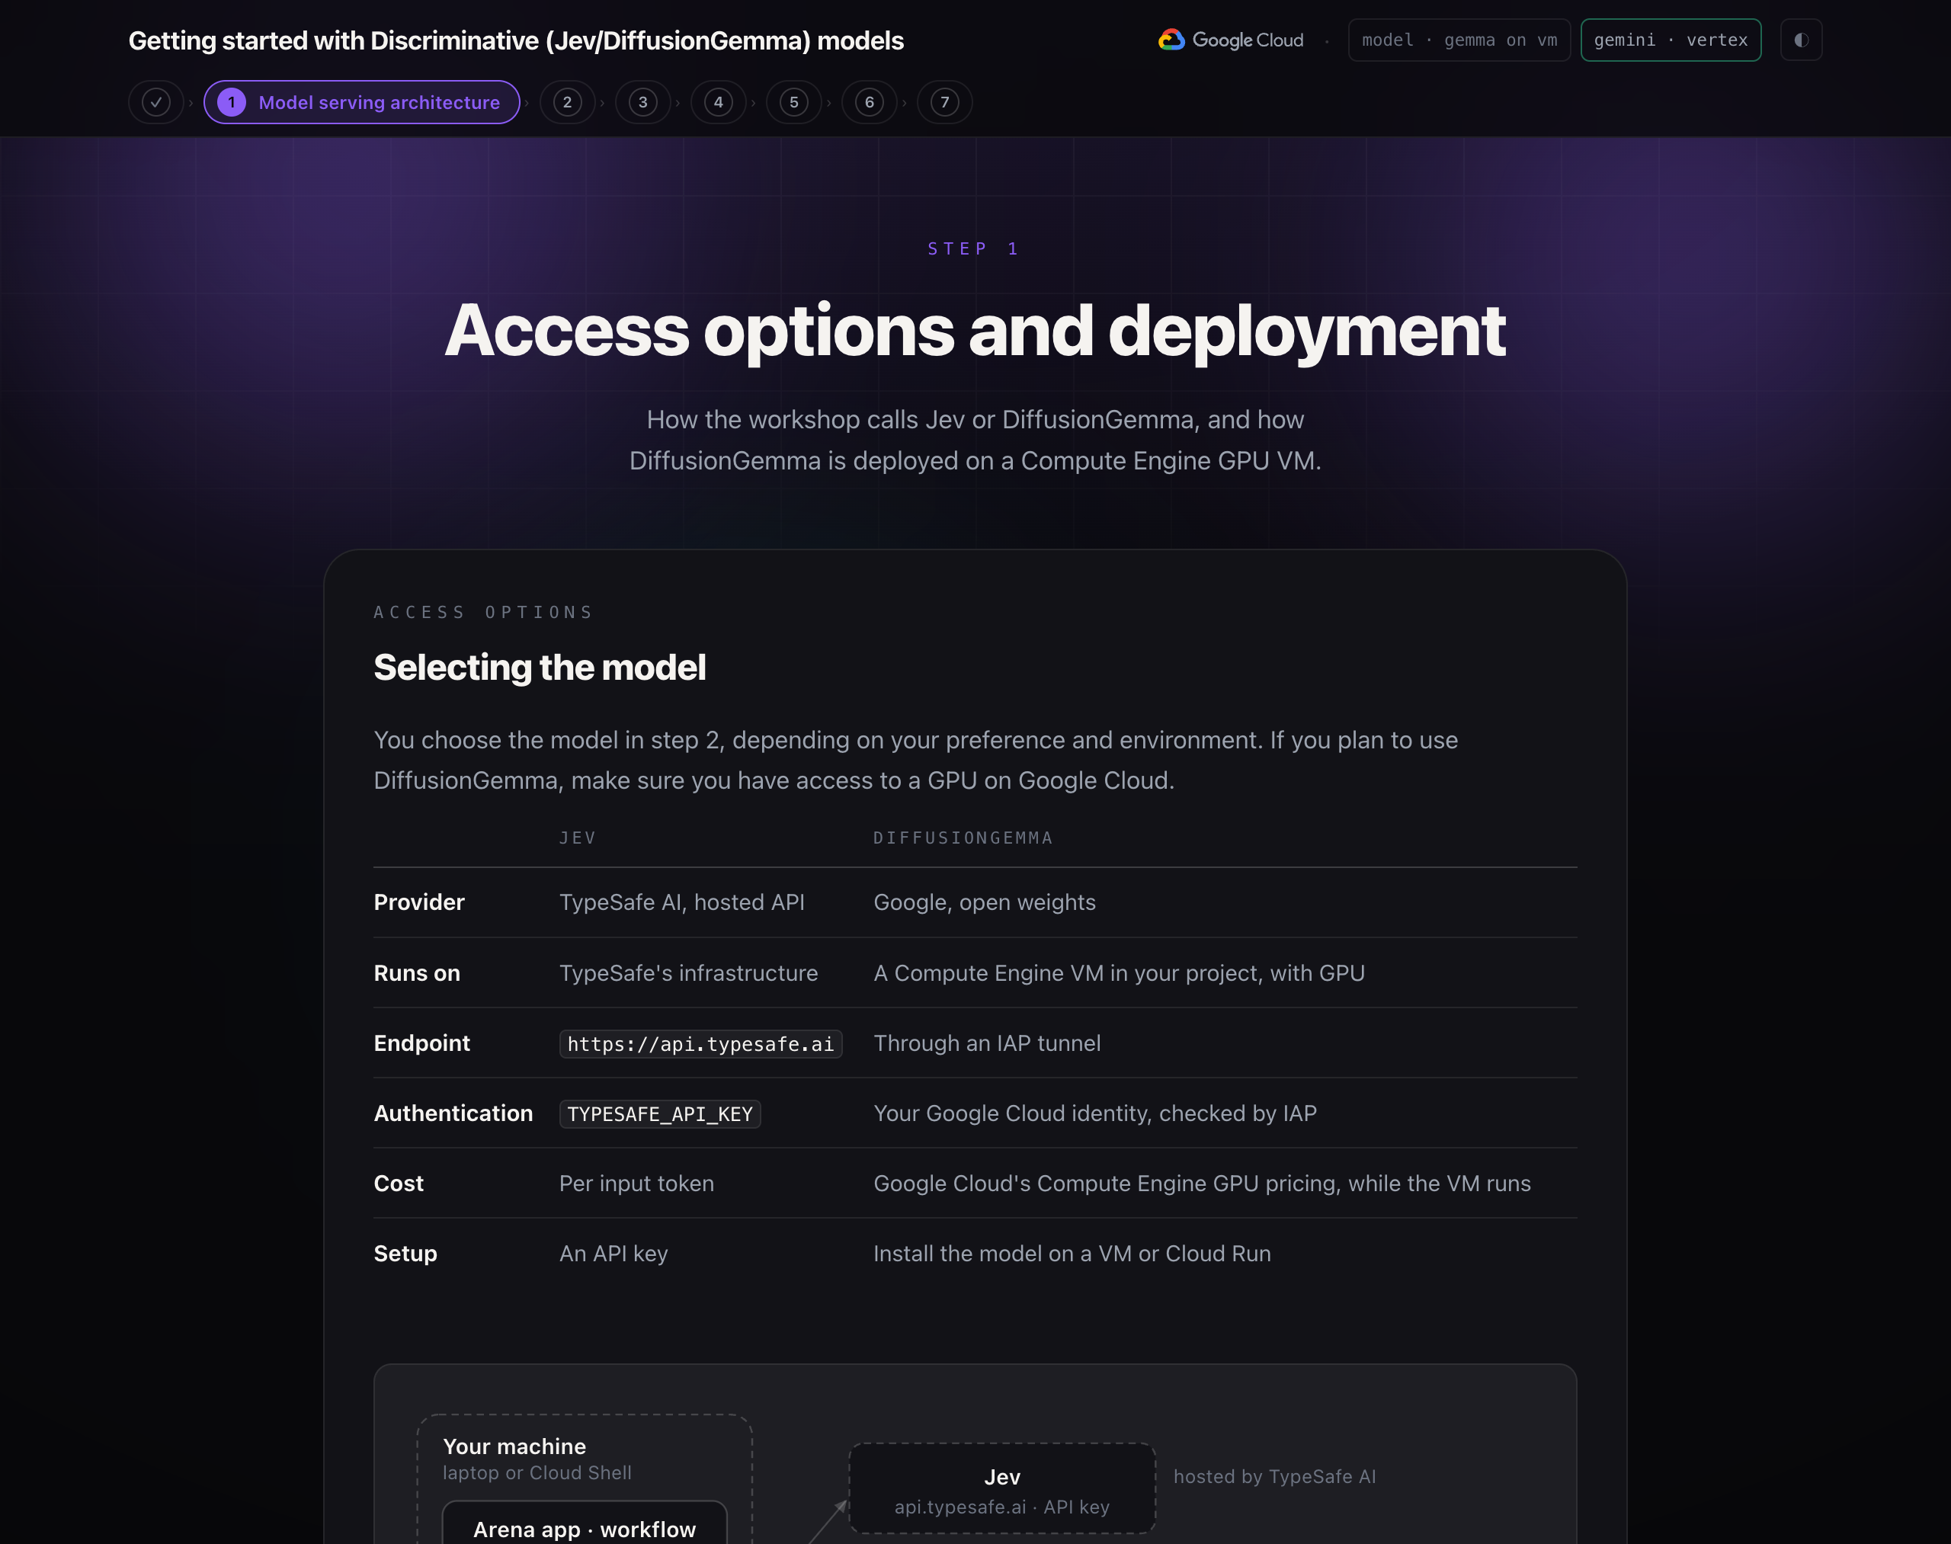1951x1544 pixels.
Task: Jump to step 7
Action: (x=945, y=102)
